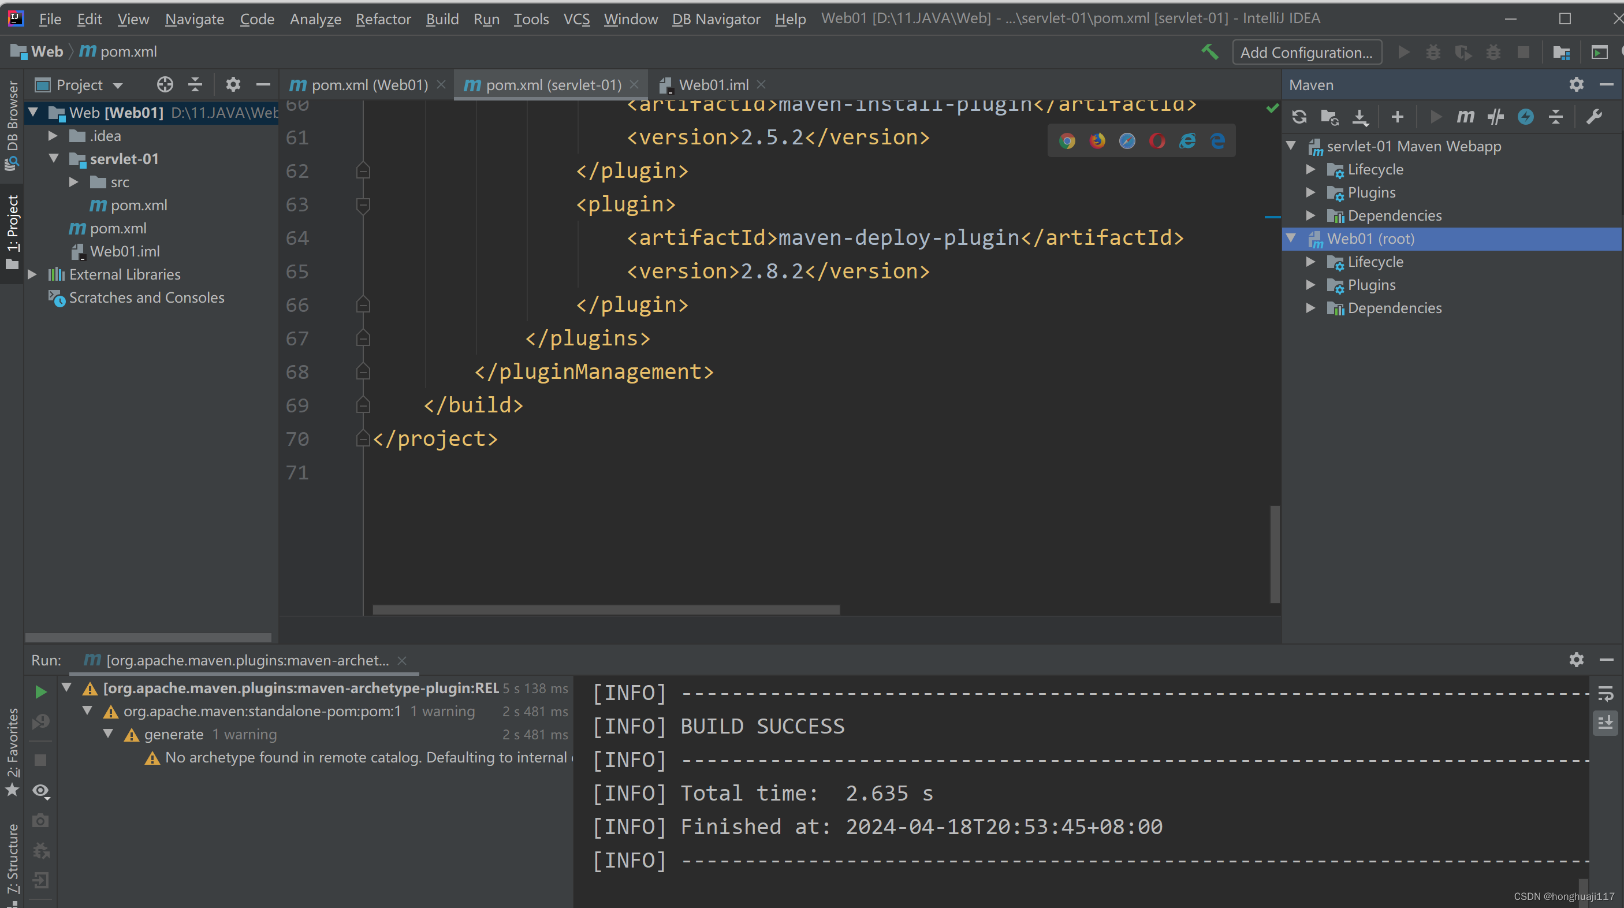Collapse the servlet-01 folder in Project view

54,159
